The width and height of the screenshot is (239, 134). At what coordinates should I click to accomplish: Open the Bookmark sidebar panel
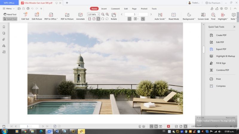pyautogui.click(x=4, y=27)
